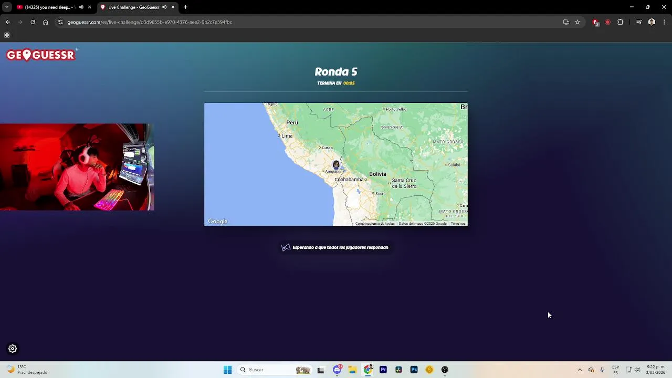
Task: Open 'Combinaciones de teclas' on map
Action: pyautogui.click(x=375, y=224)
